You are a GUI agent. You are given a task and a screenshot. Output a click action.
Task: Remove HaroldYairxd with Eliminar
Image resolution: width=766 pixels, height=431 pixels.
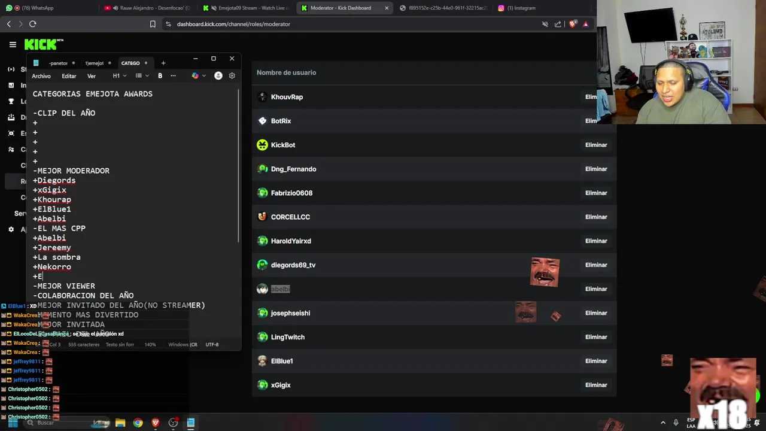point(596,241)
